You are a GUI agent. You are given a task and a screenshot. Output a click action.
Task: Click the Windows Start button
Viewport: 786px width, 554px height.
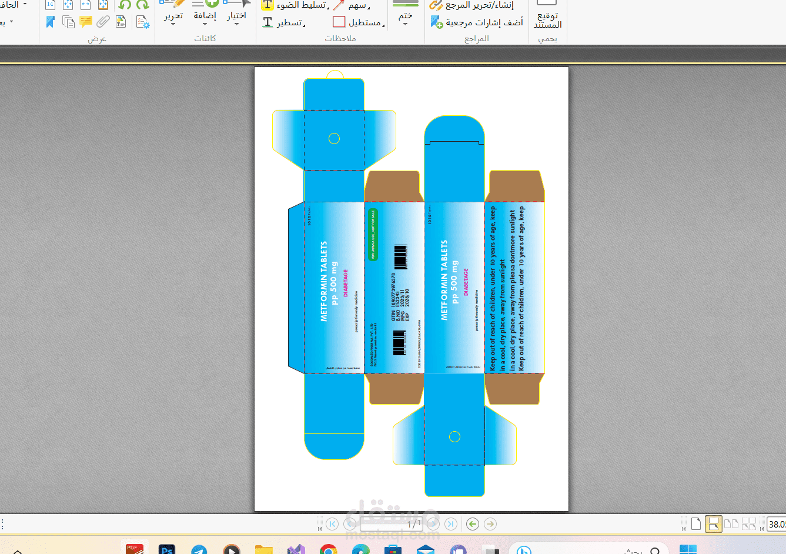pyautogui.click(x=688, y=549)
